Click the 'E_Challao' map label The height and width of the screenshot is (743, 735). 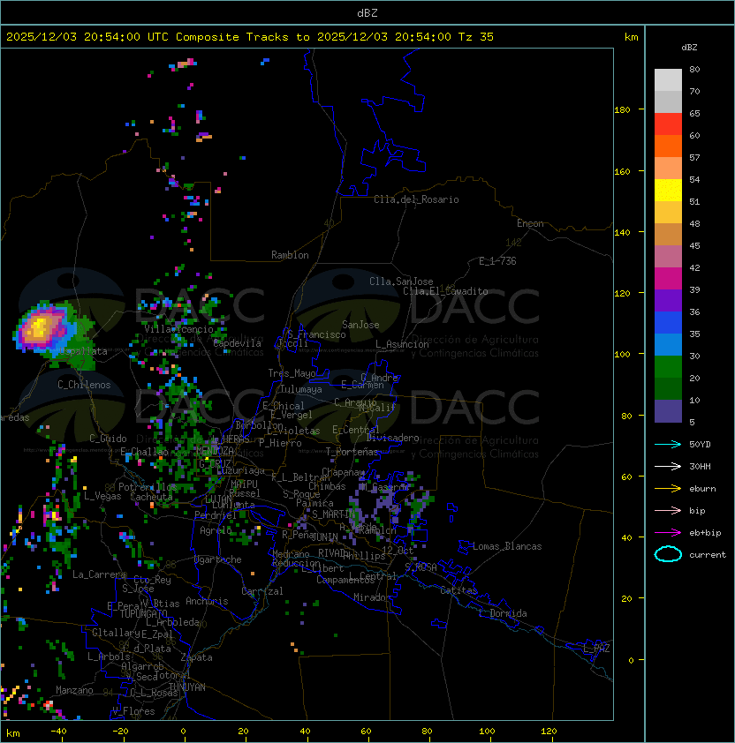tap(144, 452)
